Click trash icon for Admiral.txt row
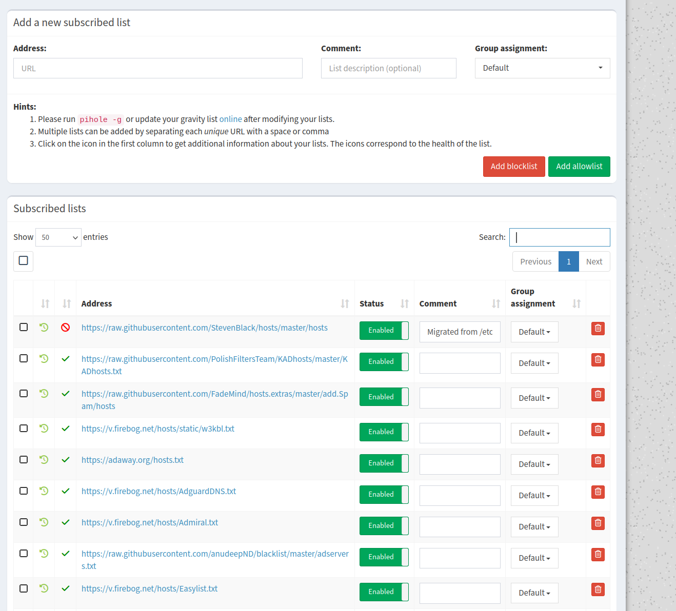This screenshot has width=676, height=611. coord(598,523)
